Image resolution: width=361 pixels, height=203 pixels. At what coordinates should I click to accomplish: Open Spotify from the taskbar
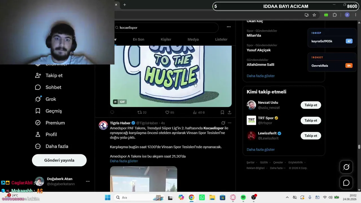point(243,198)
